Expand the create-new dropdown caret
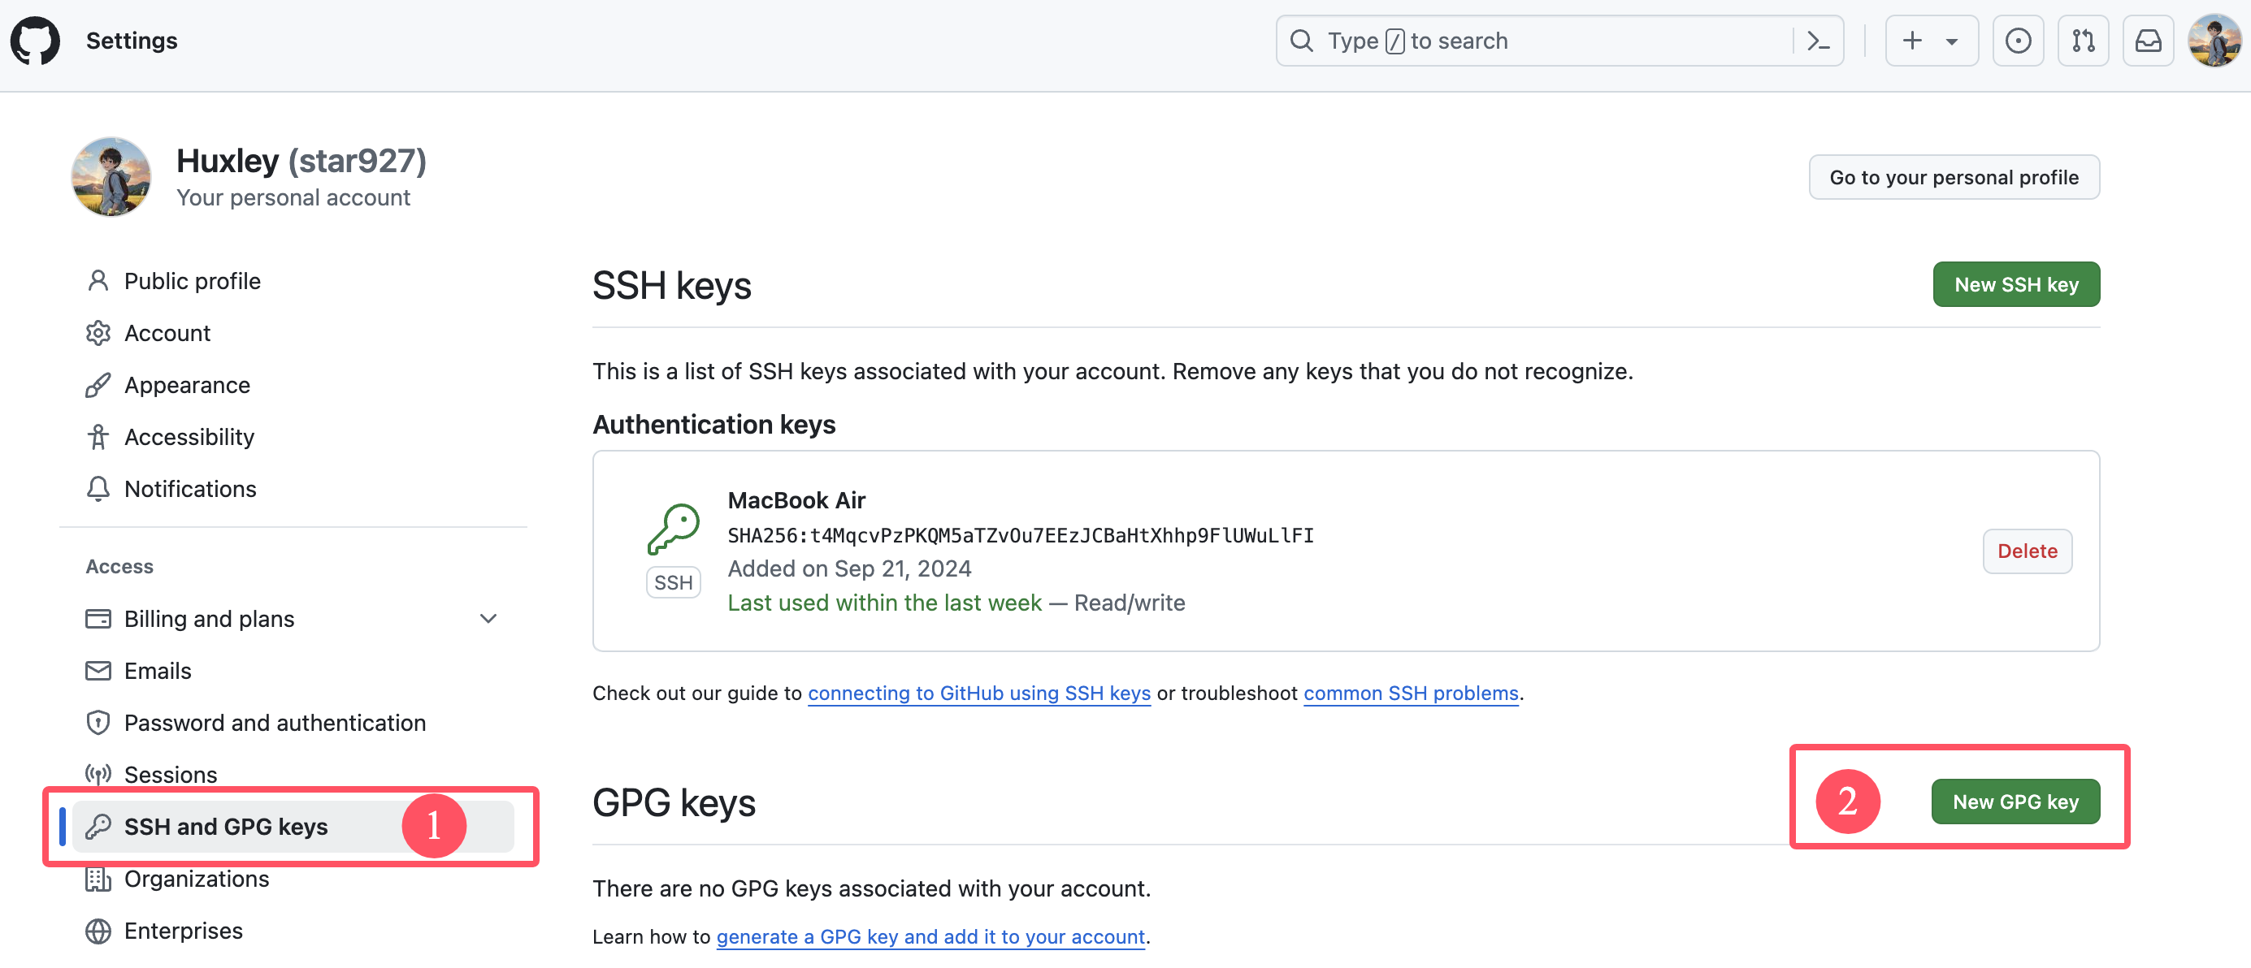The height and width of the screenshot is (968, 2251). 1951,41
